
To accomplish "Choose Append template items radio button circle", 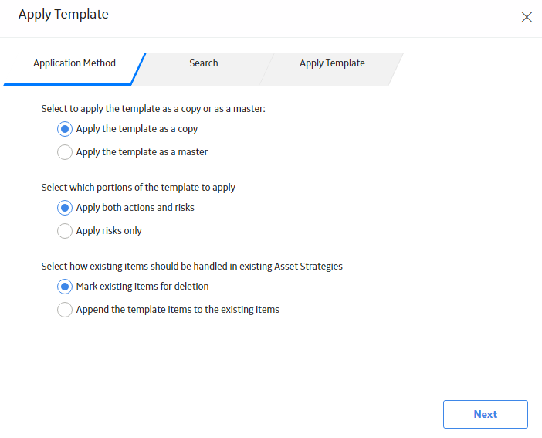I will point(65,310).
